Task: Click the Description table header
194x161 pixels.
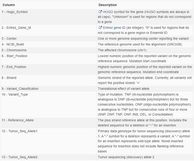Action: [108, 5]
